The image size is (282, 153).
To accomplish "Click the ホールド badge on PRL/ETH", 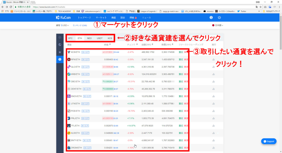I will point(85,119).
